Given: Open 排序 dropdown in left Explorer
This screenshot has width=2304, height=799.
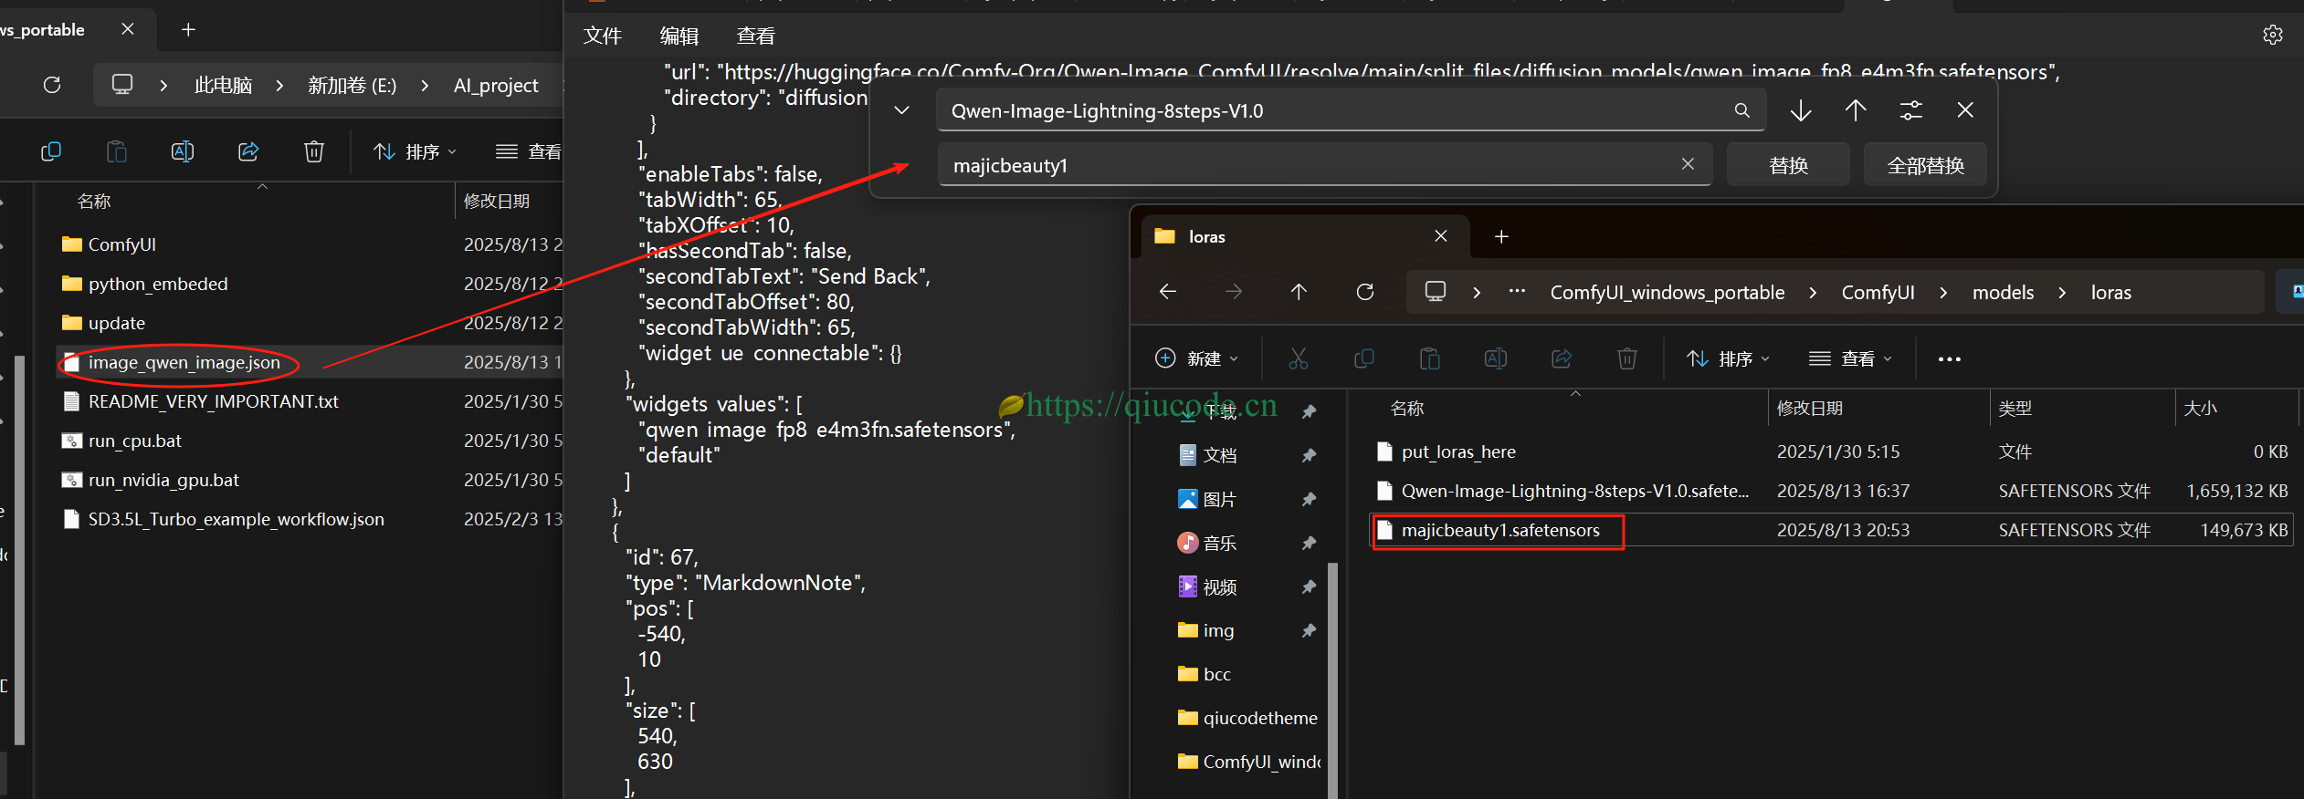Looking at the screenshot, I should click(416, 151).
